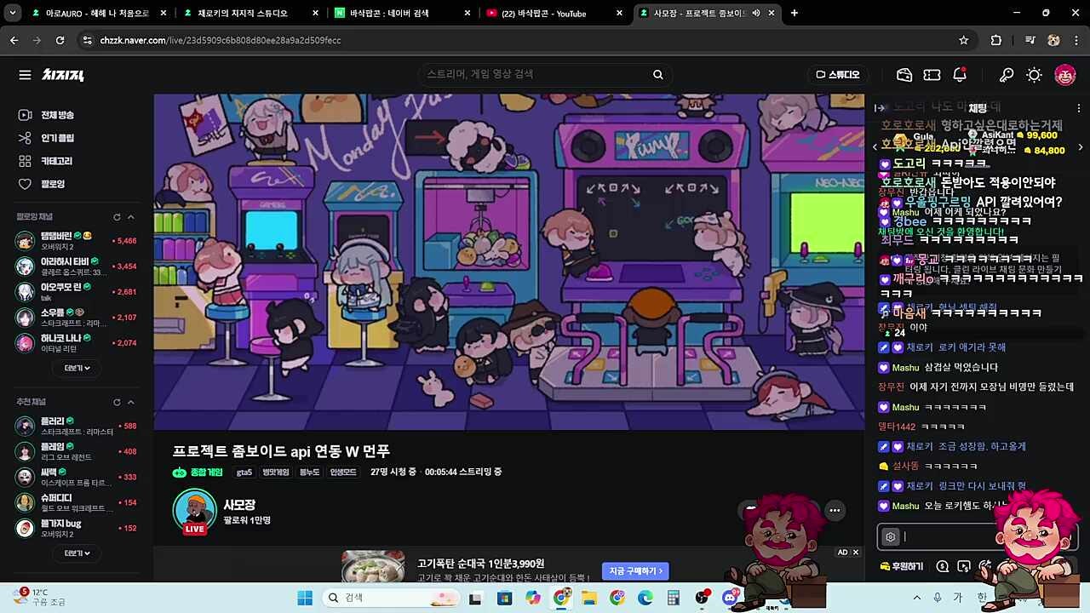Mute the audio-playing 사모장 tab
The image size is (1090, 613).
755,13
